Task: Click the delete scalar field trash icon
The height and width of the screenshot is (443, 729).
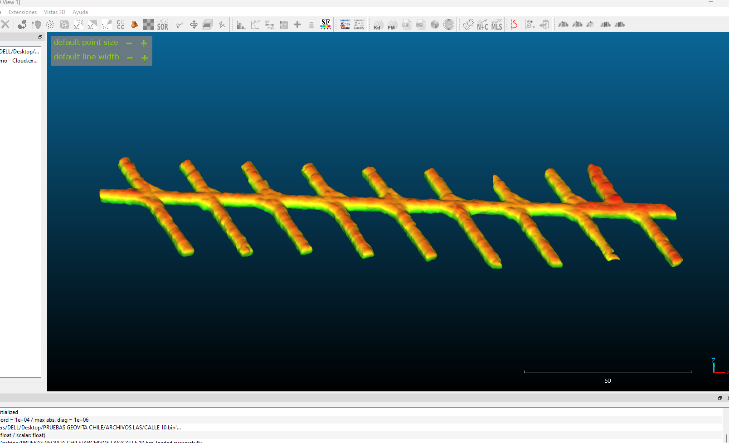Action: point(284,25)
